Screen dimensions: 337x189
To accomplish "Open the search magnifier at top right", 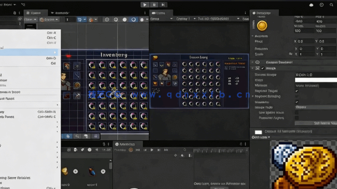I will tap(331, 5).
